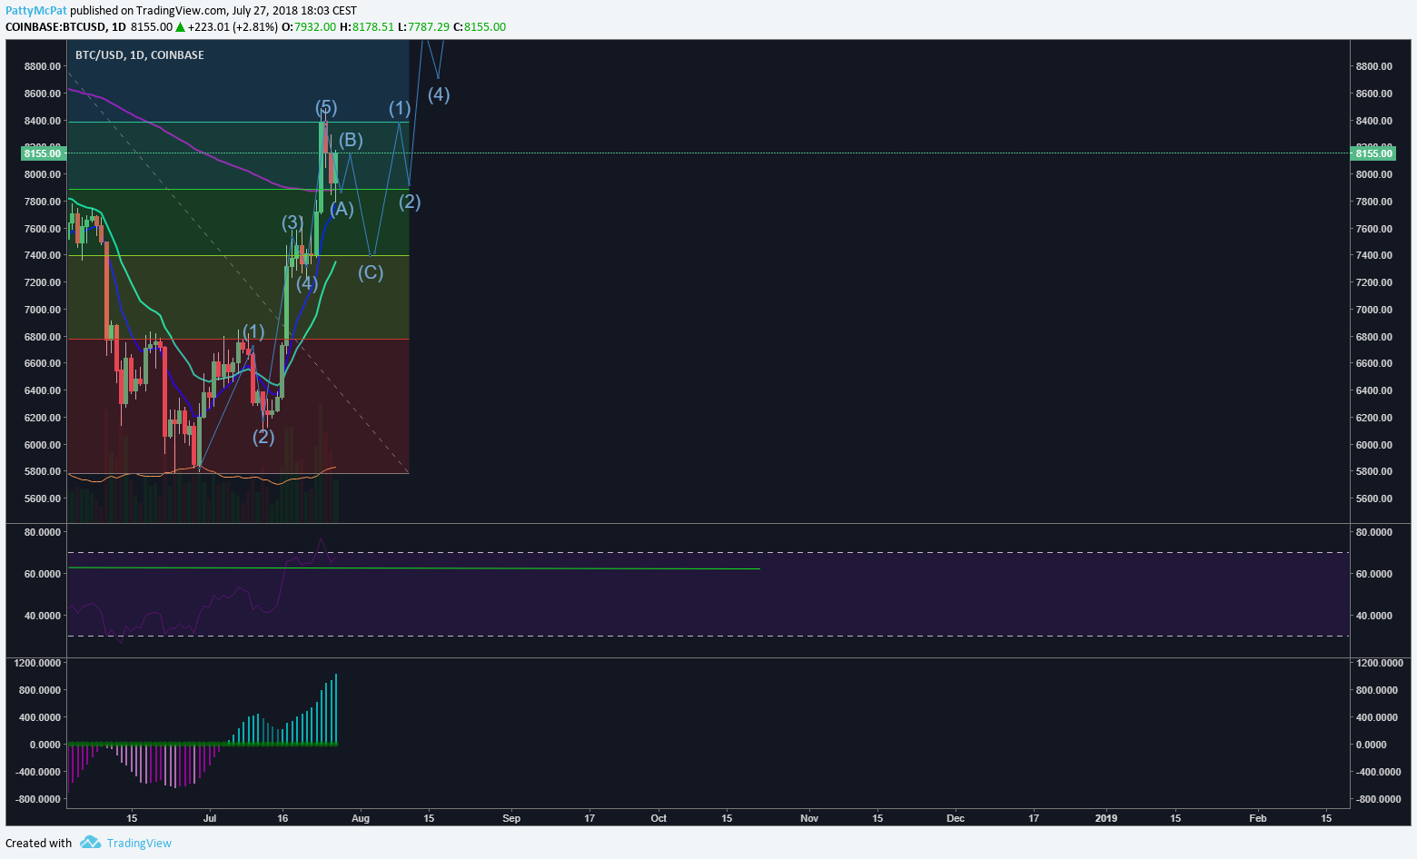This screenshot has width=1417, height=859.
Task: Click the Oct label on the date axis
Action: point(659,818)
